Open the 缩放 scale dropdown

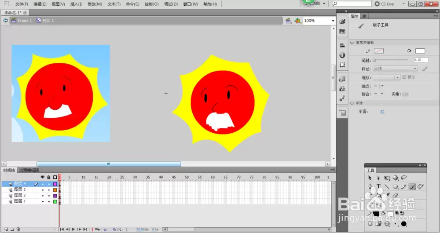[x=386, y=77]
